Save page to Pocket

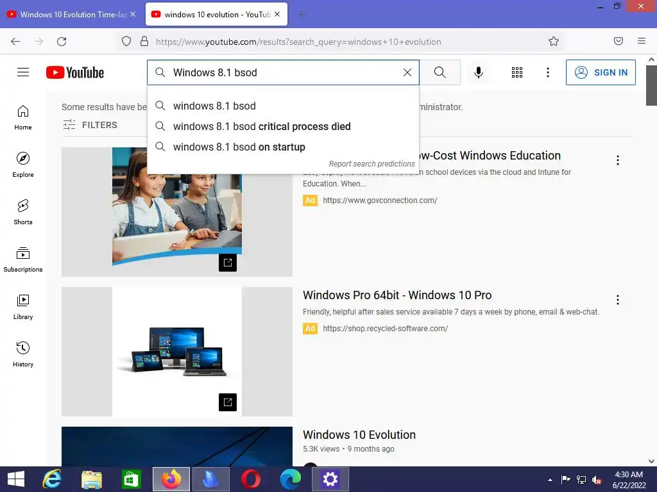[619, 41]
